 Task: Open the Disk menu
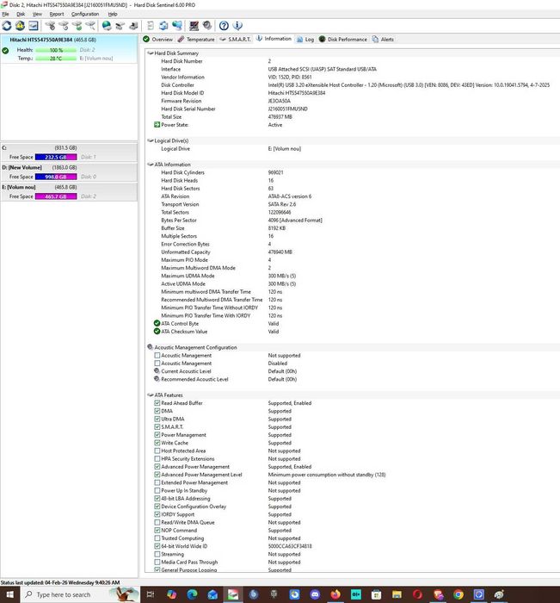pyautogui.click(x=21, y=14)
